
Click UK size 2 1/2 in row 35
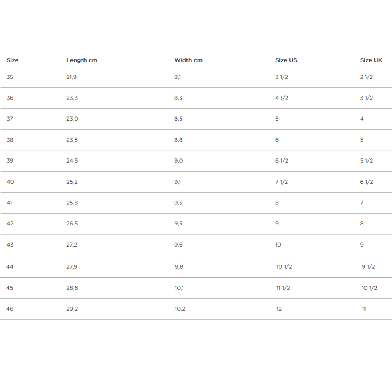tap(366, 77)
